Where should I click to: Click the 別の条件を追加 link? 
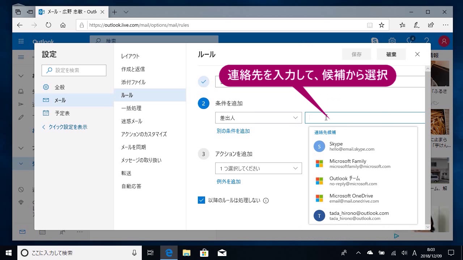point(233,131)
